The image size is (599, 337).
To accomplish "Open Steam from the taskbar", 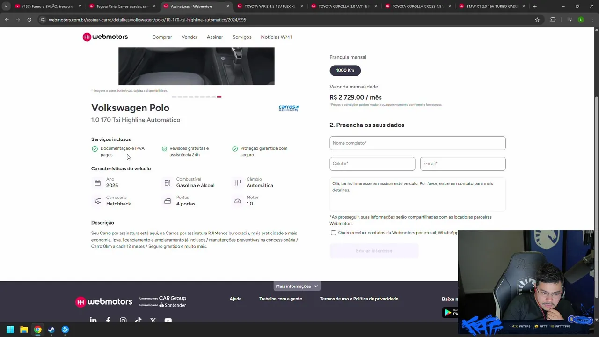I will pos(51,330).
